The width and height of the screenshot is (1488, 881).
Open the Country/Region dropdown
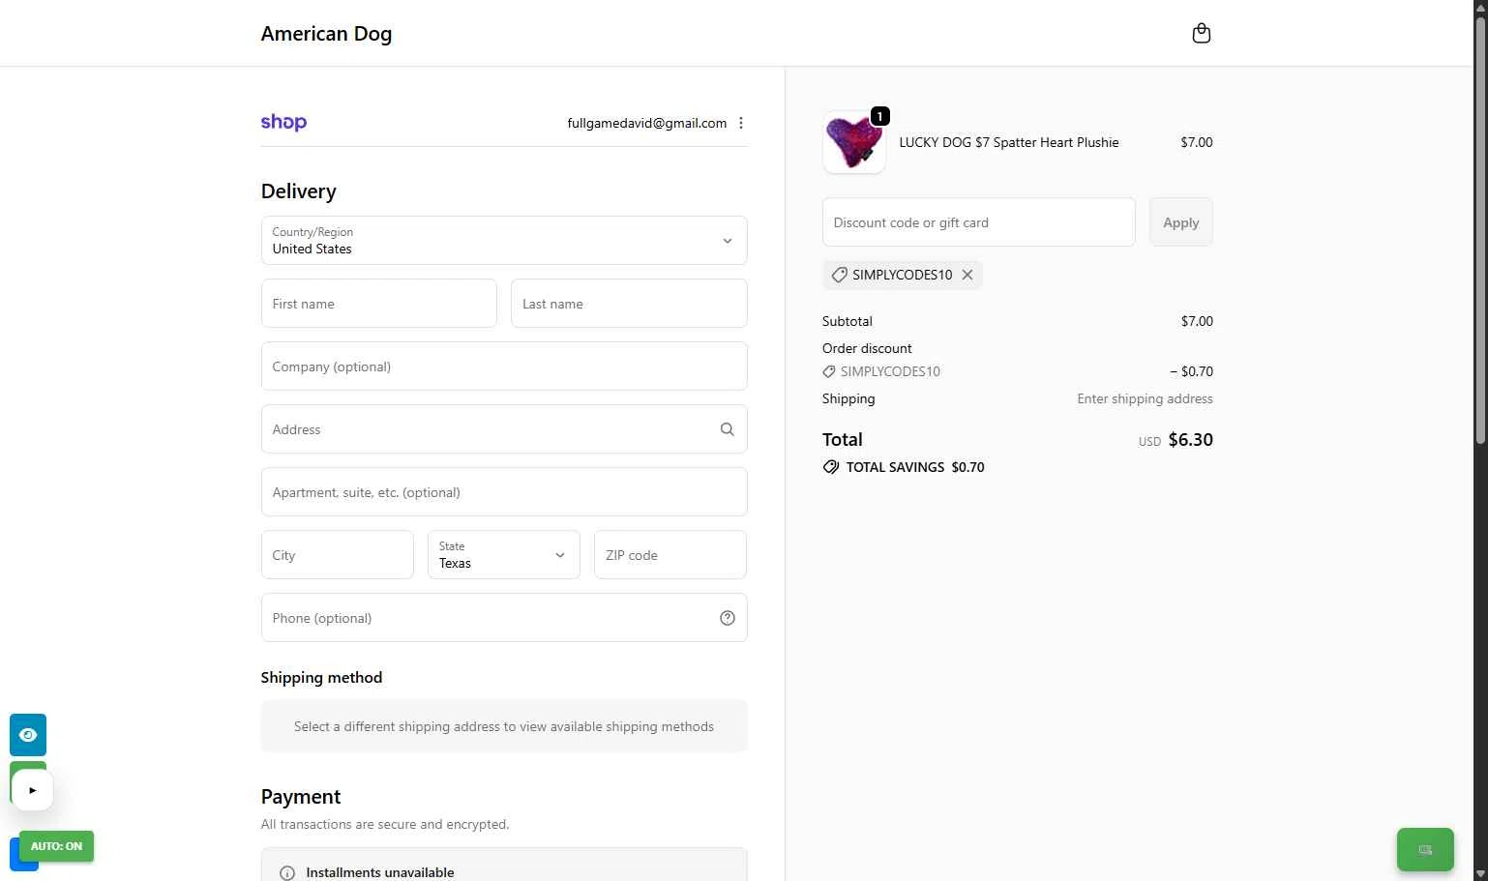504,241
